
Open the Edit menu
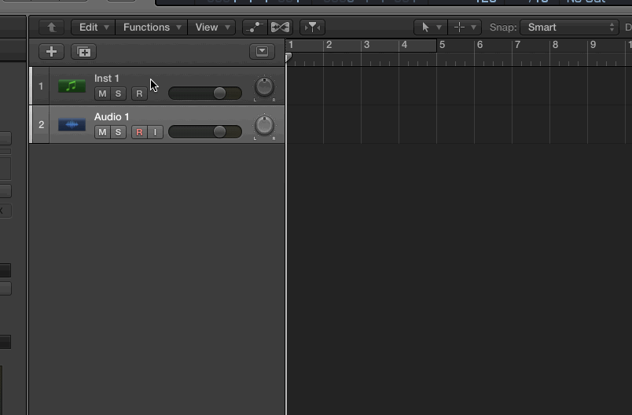click(93, 28)
